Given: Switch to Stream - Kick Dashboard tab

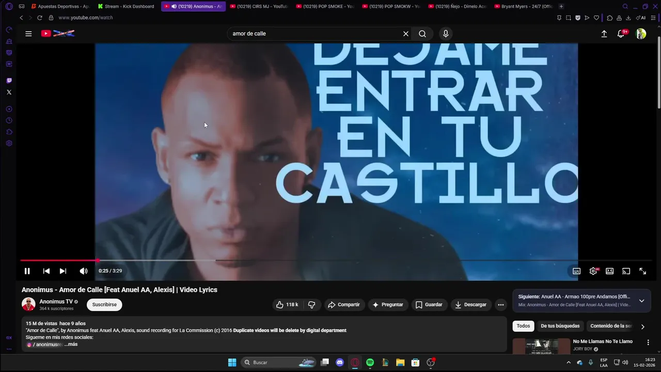Looking at the screenshot, I should (125, 6).
